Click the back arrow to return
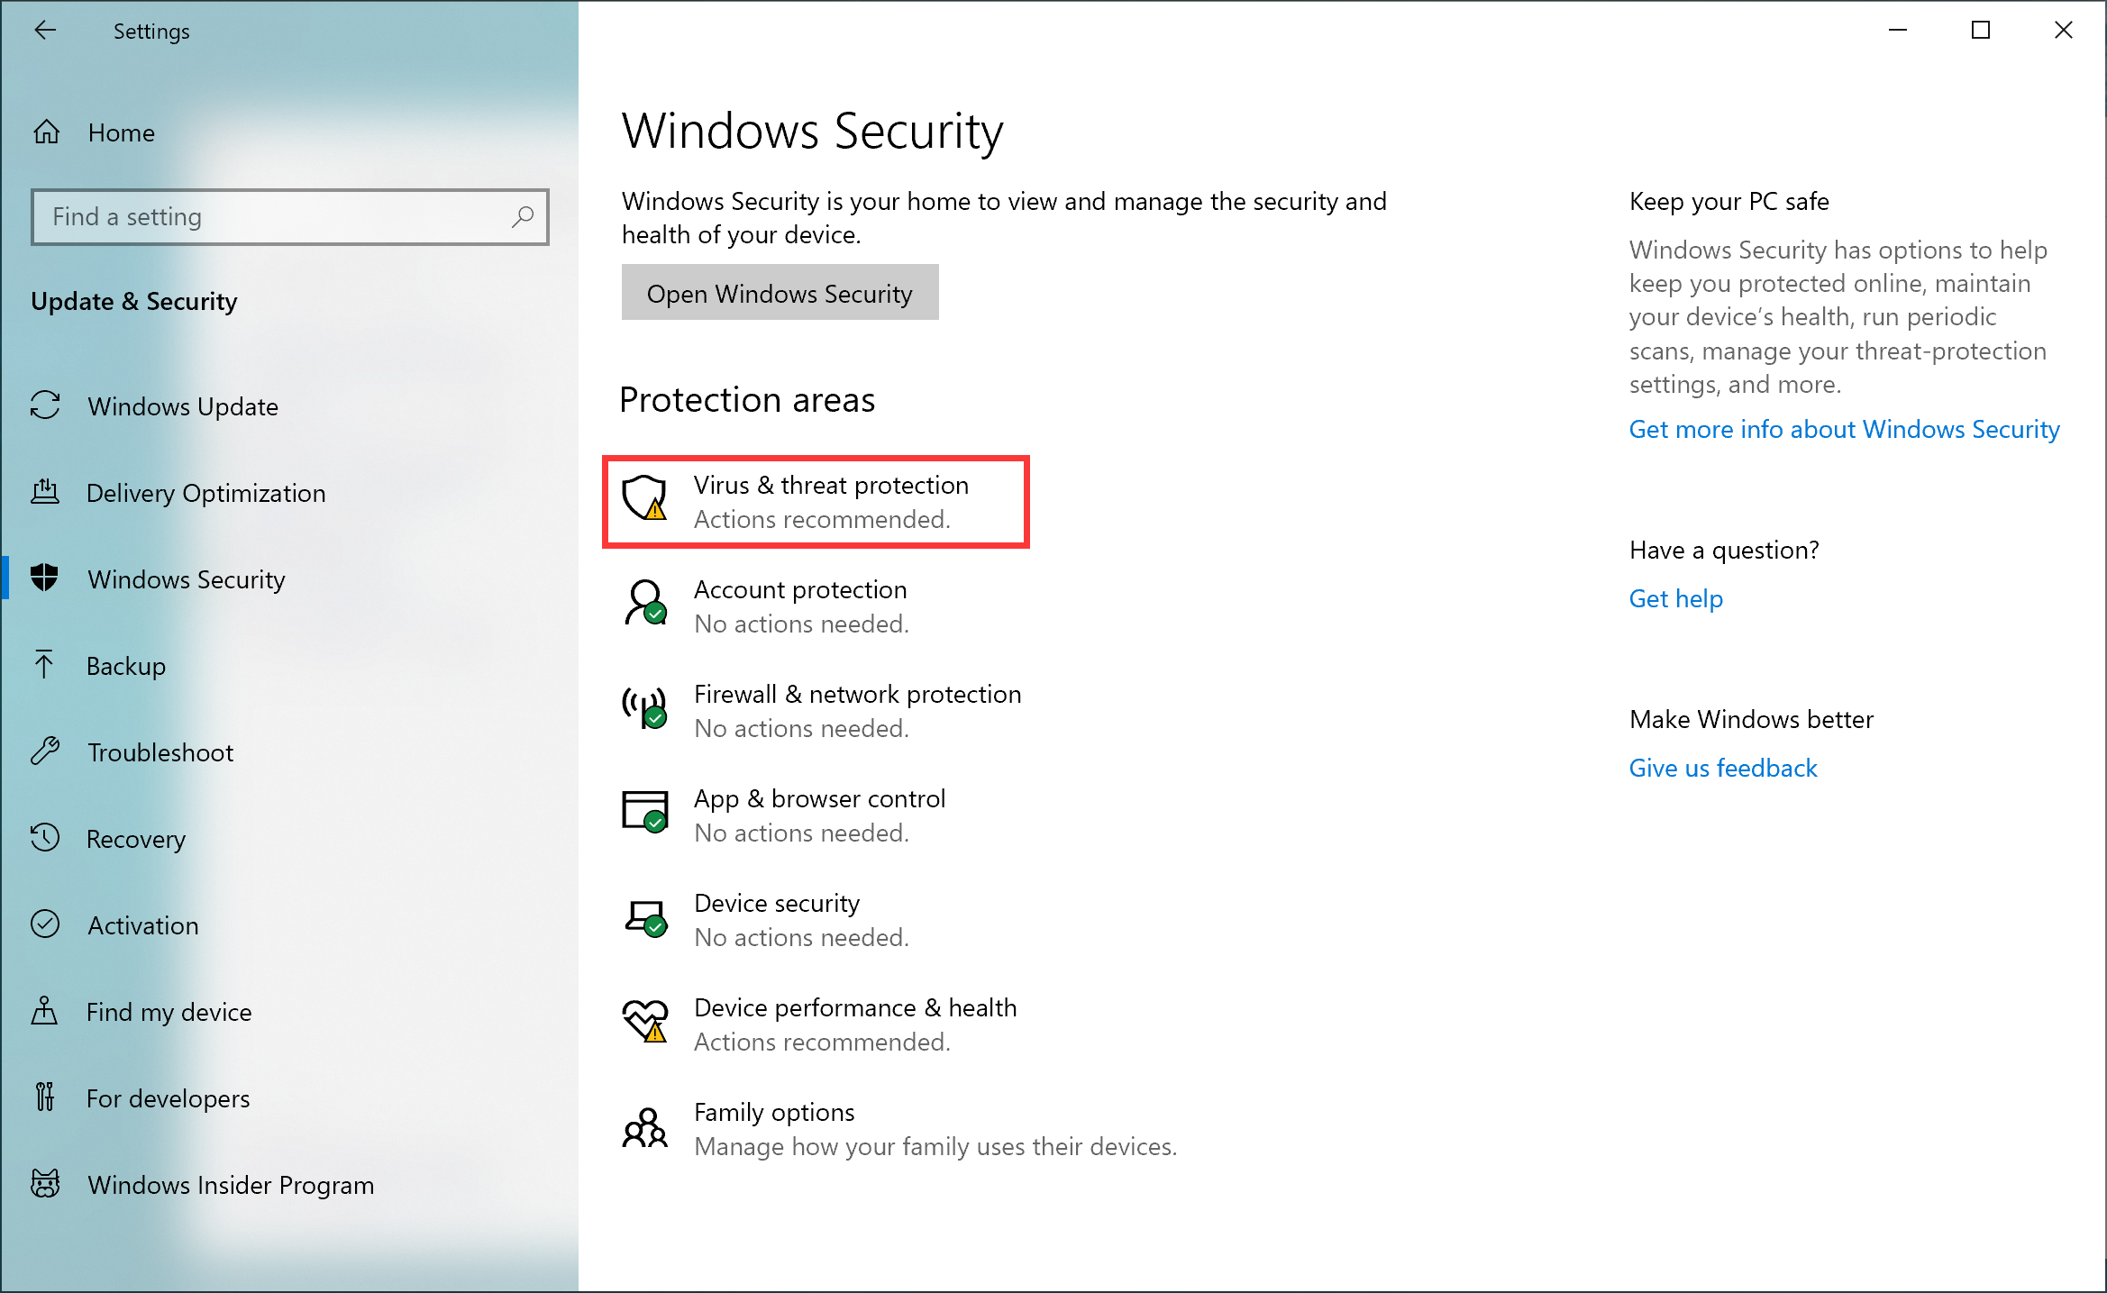The height and width of the screenshot is (1293, 2107). tap(45, 30)
